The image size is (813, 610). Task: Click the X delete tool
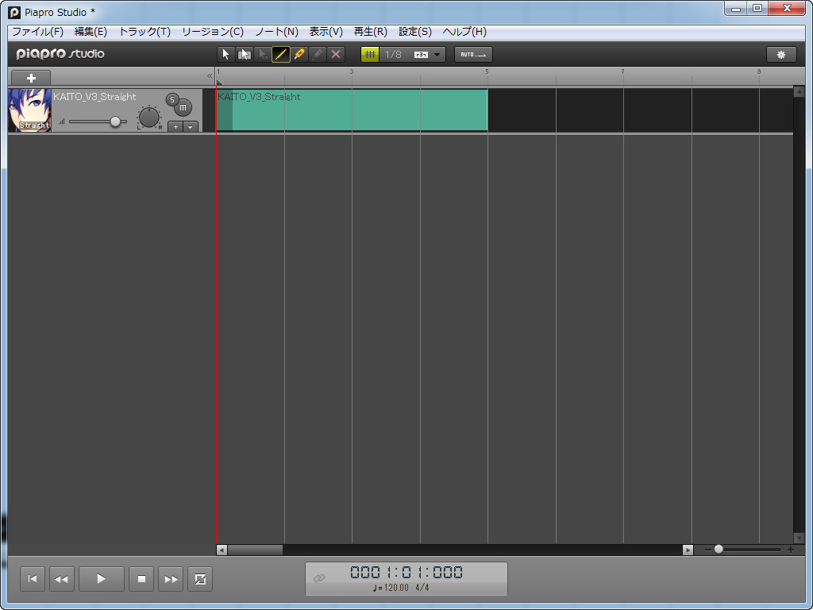click(x=336, y=55)
